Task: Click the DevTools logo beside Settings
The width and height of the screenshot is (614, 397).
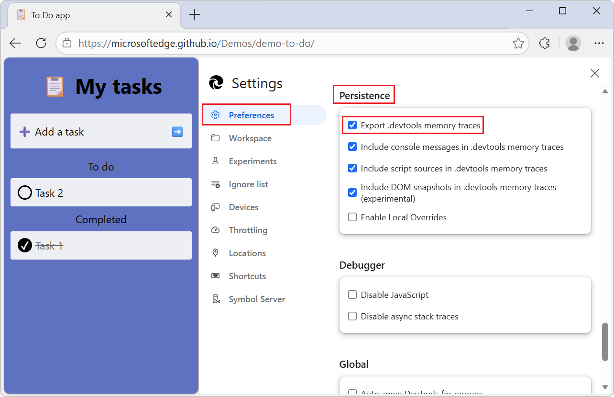Action: (216, 82)
